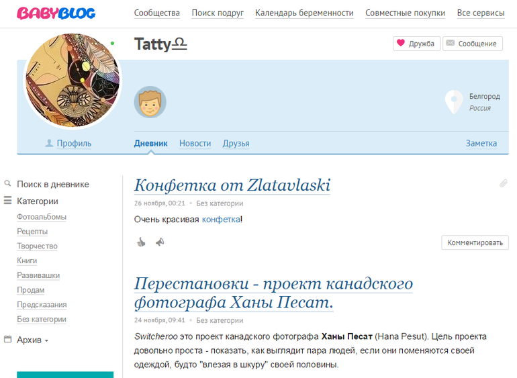Click the country label Россия
Viewport: 517px width, 378px height.
coord(480,108)
